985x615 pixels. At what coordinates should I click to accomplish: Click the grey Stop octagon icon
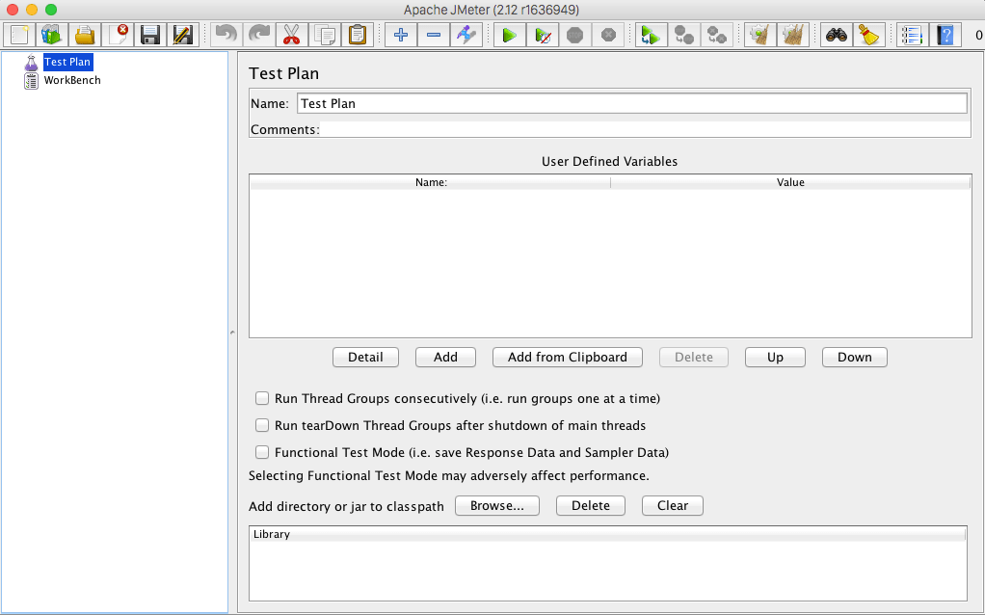(575, 35)
